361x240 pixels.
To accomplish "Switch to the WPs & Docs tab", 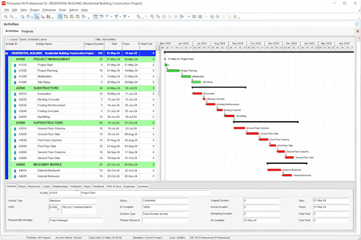I will tap(114, 186).
